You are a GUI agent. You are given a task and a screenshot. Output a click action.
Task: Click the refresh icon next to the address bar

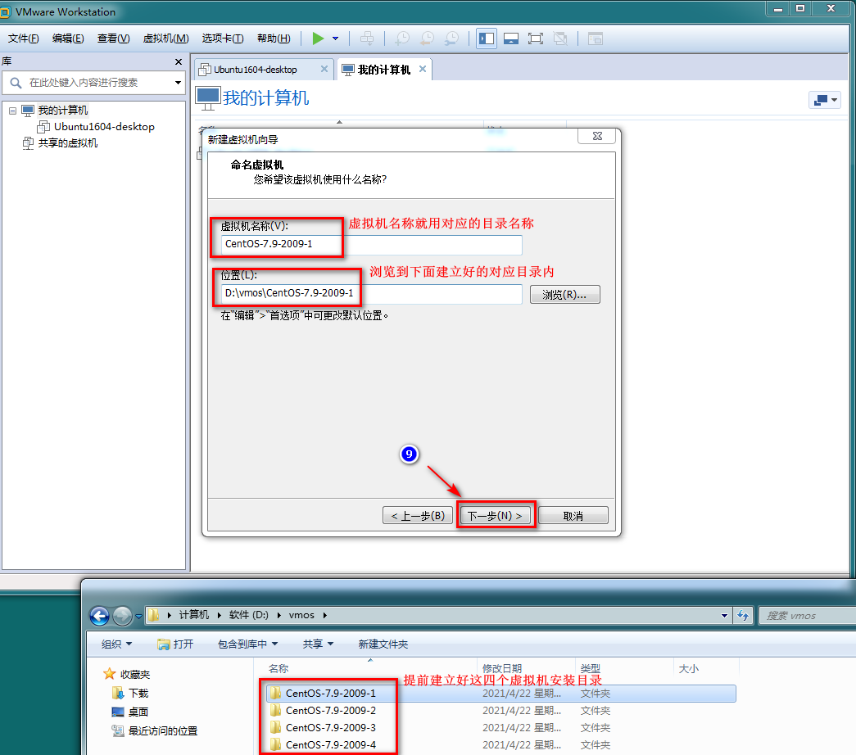click(743, 615)
